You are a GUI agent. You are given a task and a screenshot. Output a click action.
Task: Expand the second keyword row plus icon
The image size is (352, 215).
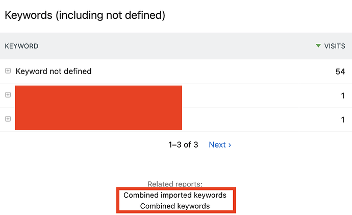8,95
